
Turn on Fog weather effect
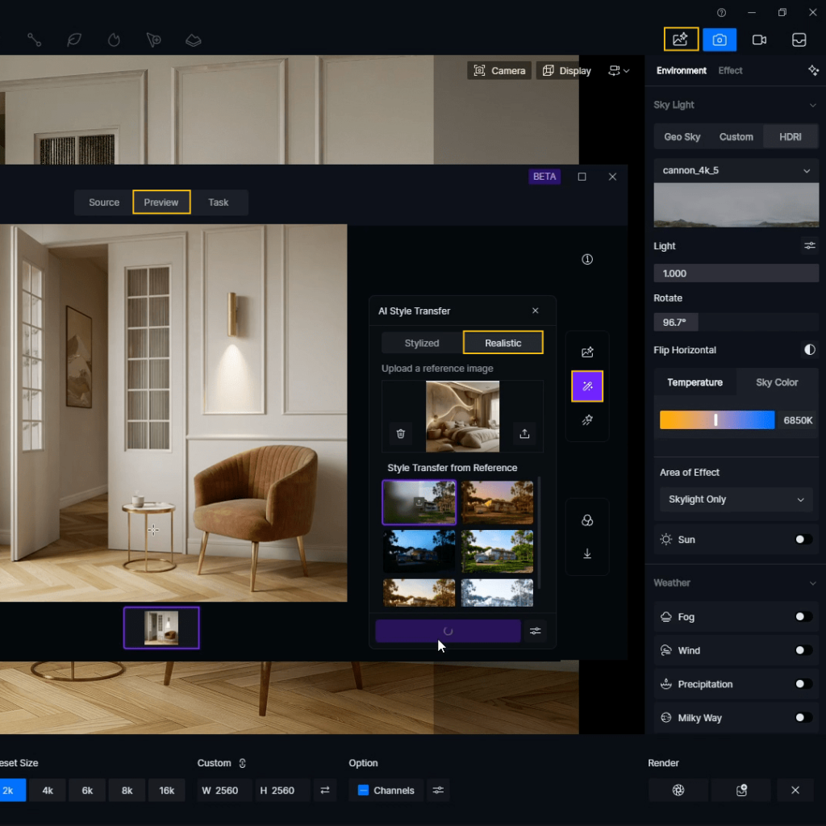click(803, 617)
